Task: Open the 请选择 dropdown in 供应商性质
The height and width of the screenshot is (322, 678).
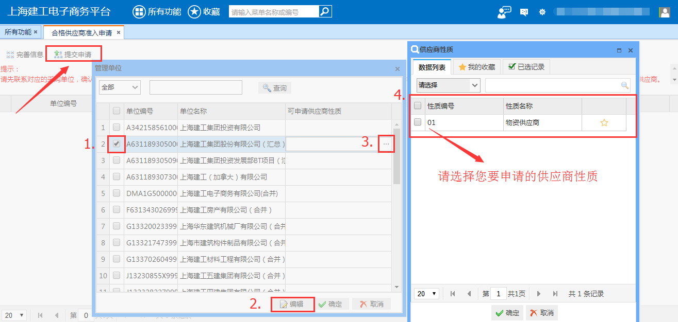Action: (x=449, y=85)
